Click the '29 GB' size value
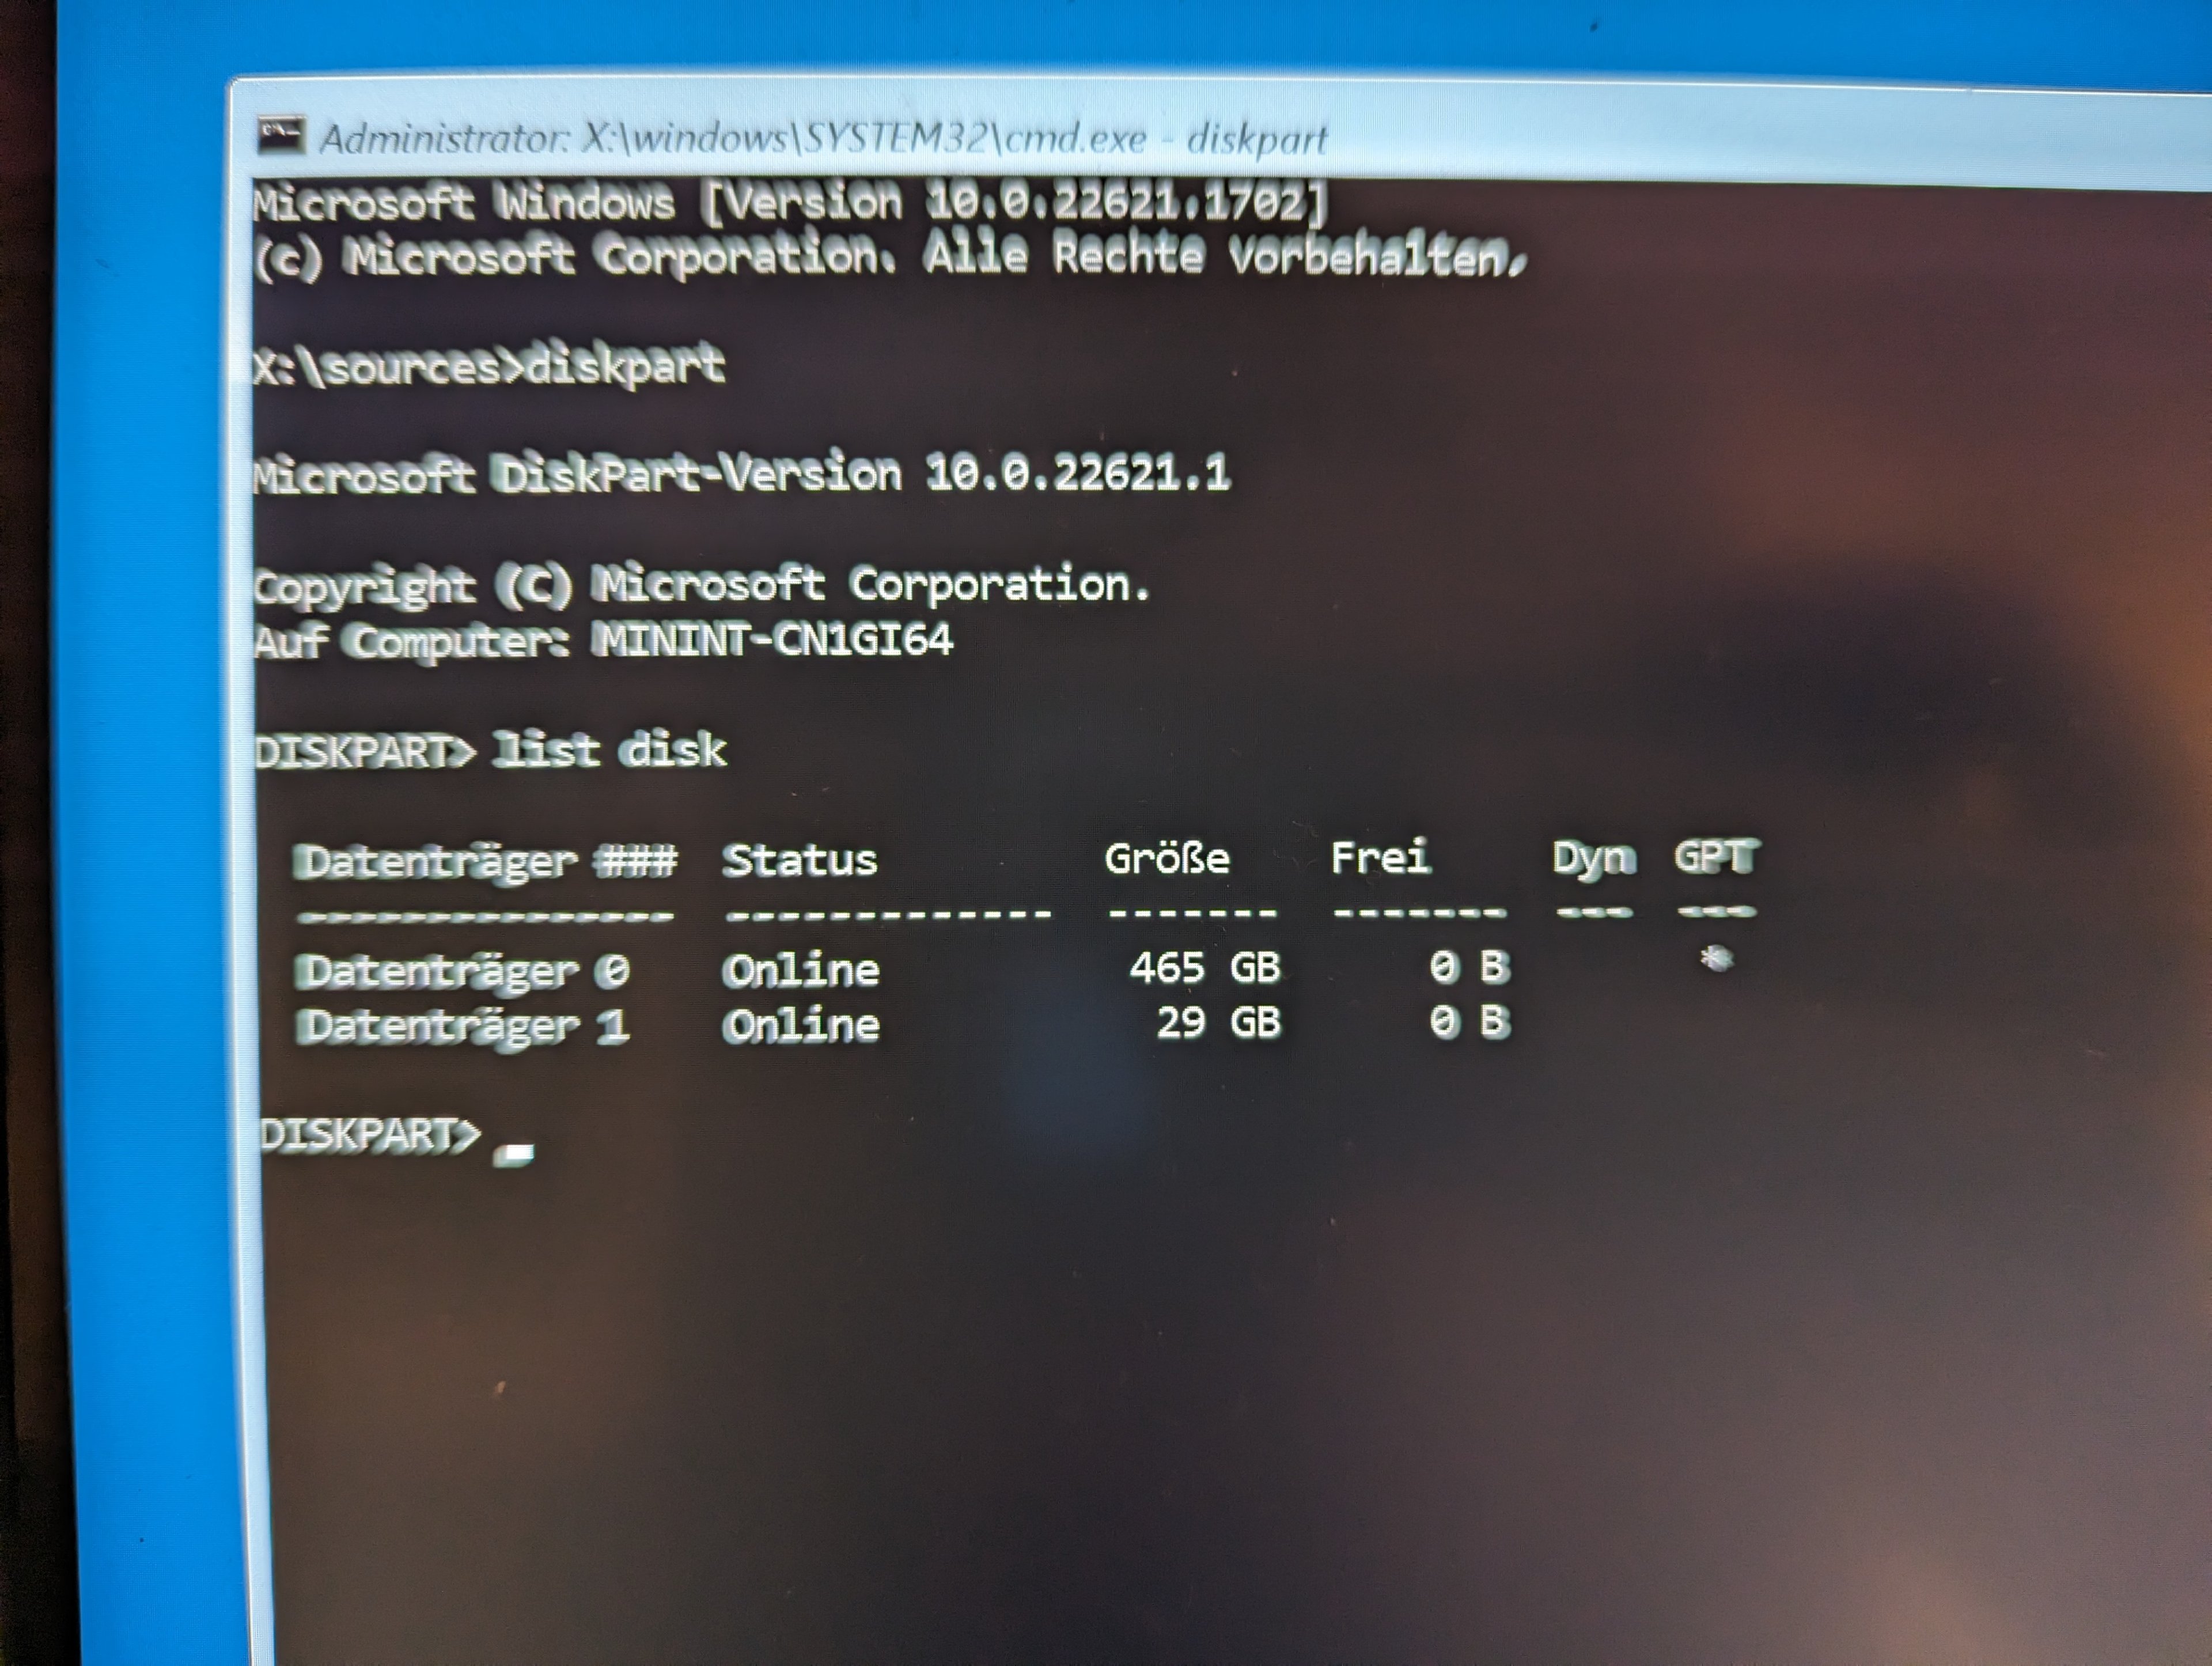Image resolution: width=2212 pixels, height=1666 pixels. [1217, 1022]
